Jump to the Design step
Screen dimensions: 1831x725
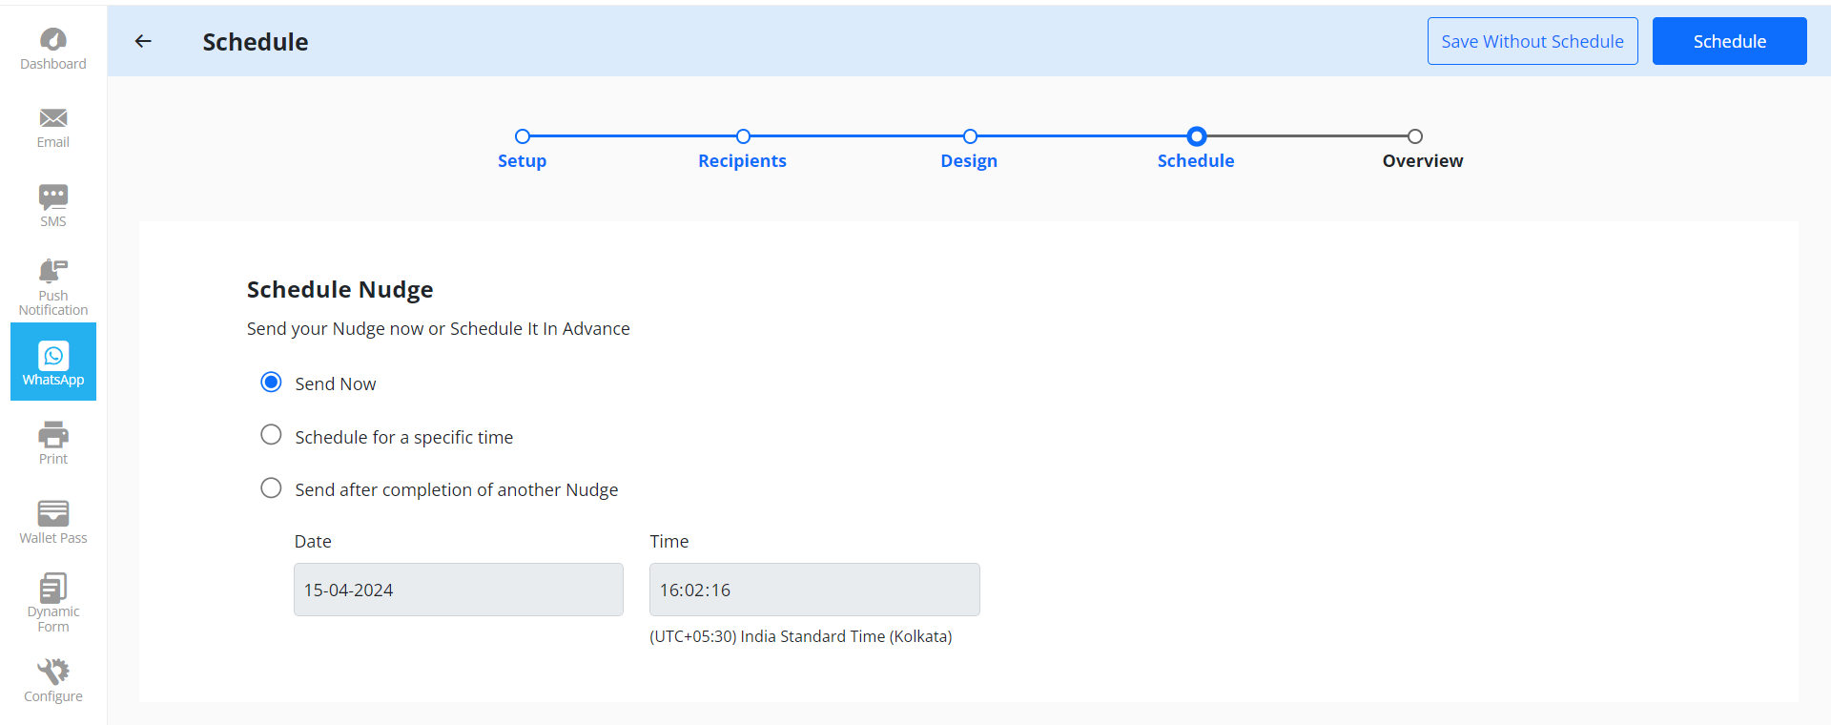pyautogui.click(x=969, y=161)
